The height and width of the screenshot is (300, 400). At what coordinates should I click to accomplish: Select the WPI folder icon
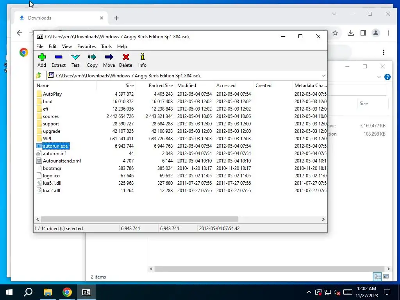39,139
